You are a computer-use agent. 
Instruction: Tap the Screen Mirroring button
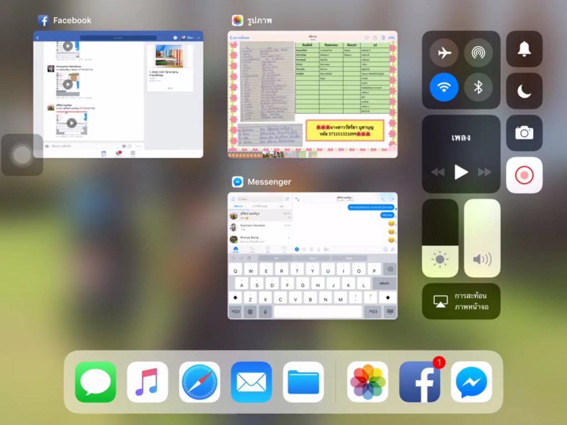pos(461,302)
